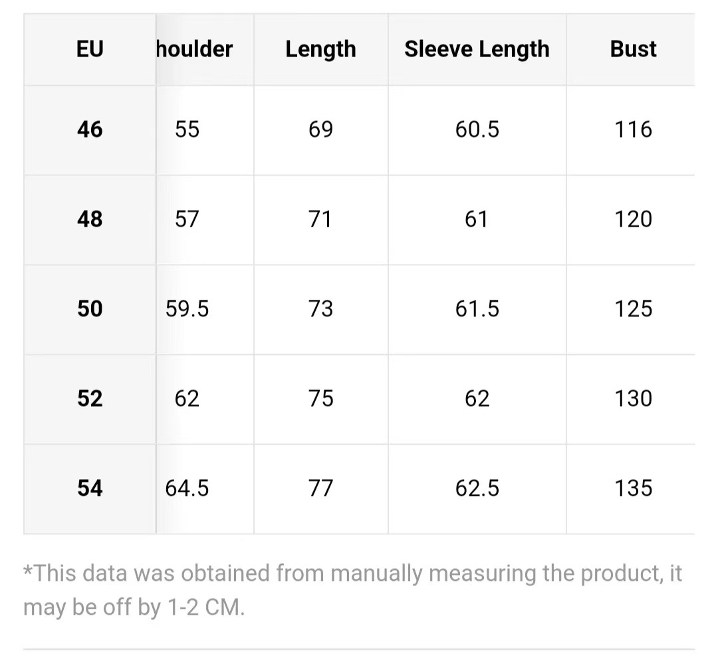Viewport: 718px width, 654px height.
Task: Click bust value 116 cell
Action: point(633,130)
